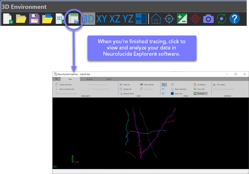Click Pivot Point in the View group
249x174 pixels.
coord(199,89)
